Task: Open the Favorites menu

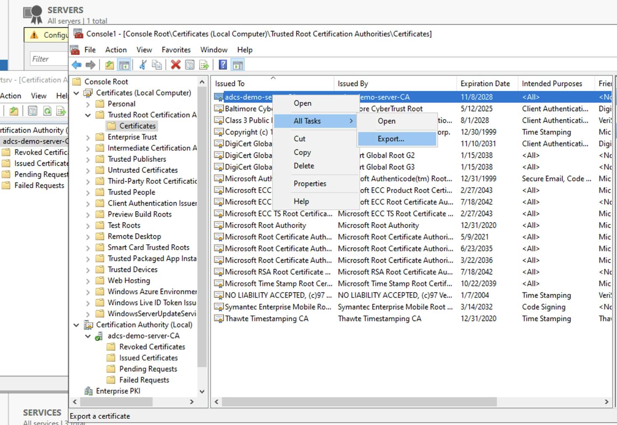Action: tap(176, 50)
